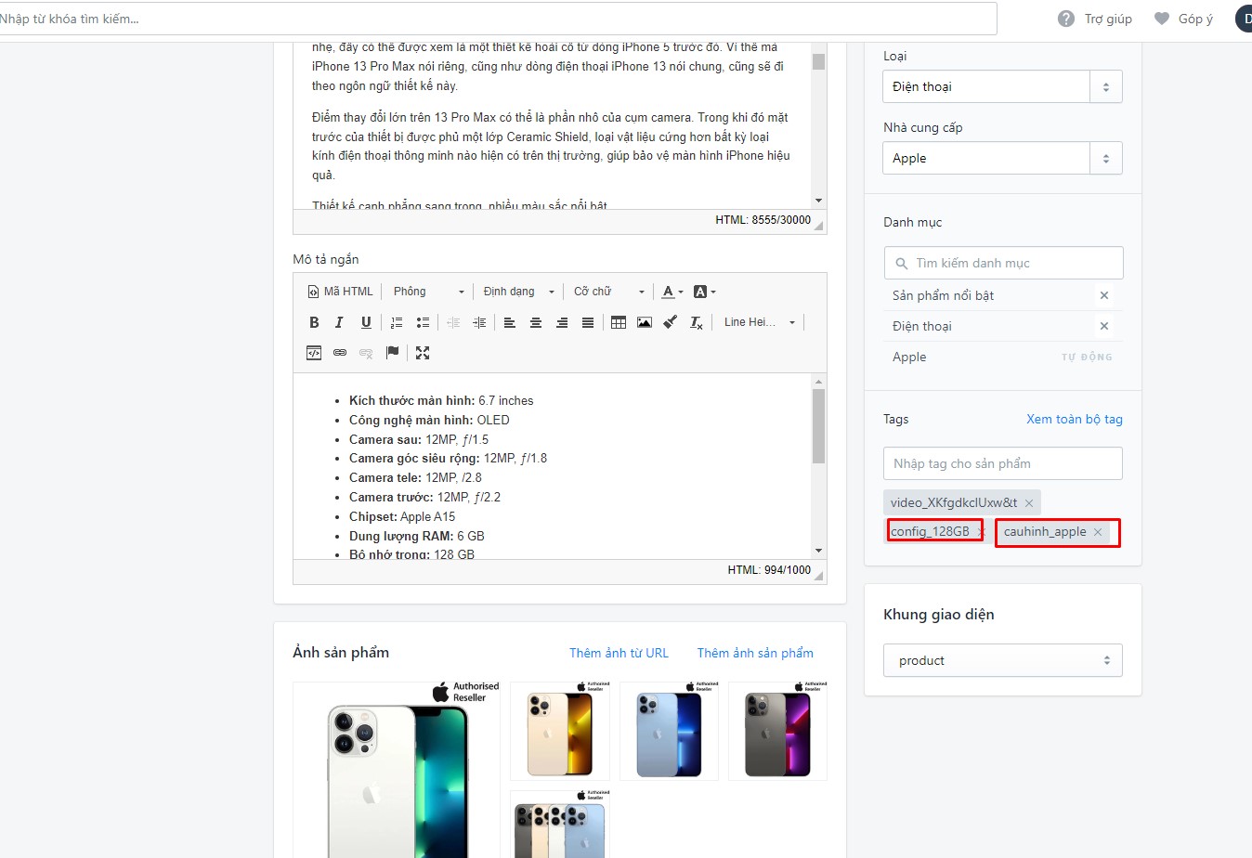The image size is (1252, 858).
Task: Open the Cỡ chữ font size dropdown
Action: [x=608, y=292]
